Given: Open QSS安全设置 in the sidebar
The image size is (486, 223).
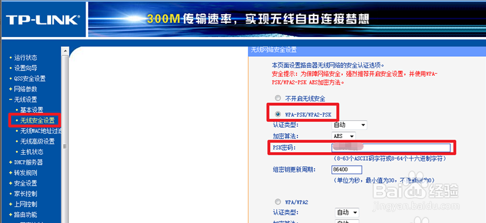Looking at the screenshot, I should pyautogui.click(x=30, y=79).
